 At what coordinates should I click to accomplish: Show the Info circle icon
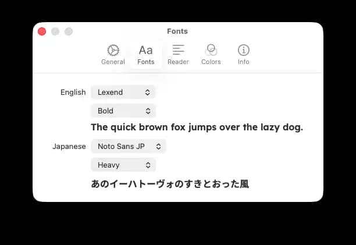pyautogui.click(x=243, y=50)
